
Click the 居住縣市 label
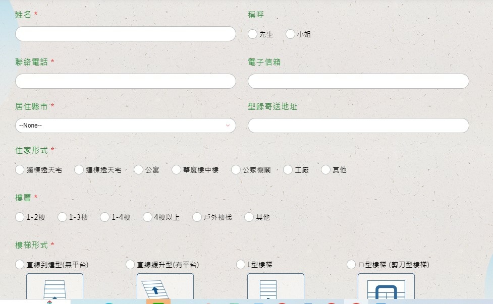[x=31, y=106]
